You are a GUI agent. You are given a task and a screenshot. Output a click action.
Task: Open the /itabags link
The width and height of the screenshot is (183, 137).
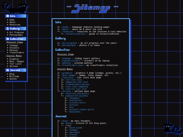click(66, 59)
